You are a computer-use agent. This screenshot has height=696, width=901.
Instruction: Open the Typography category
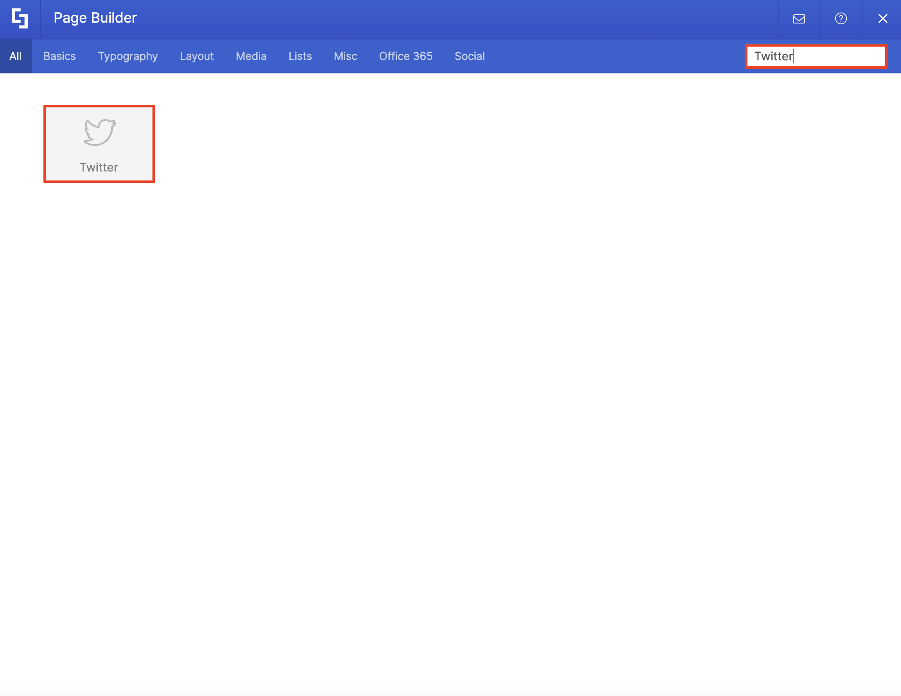[128, 56]
